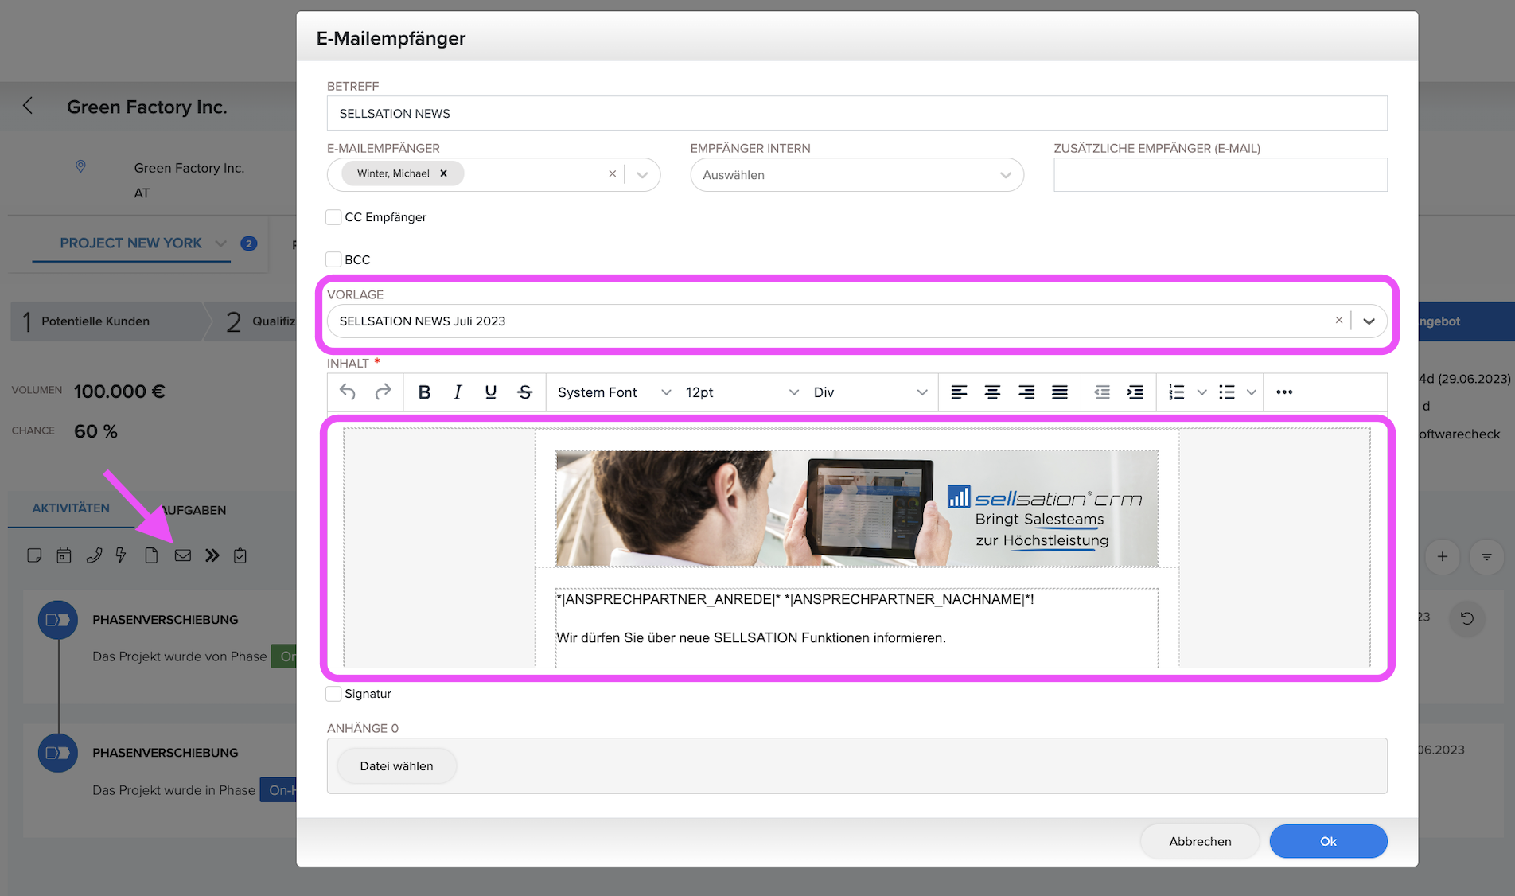Undo the last edit in the editor
This screenshot has width=1515, height=896.
coord(348,392)
